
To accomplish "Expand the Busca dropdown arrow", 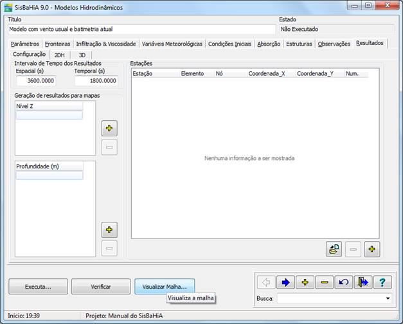I will [x=388, y=298].
